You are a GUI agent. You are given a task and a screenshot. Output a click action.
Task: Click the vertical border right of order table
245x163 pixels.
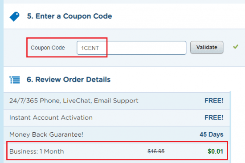pyautogui.click(x=230, y=127)
